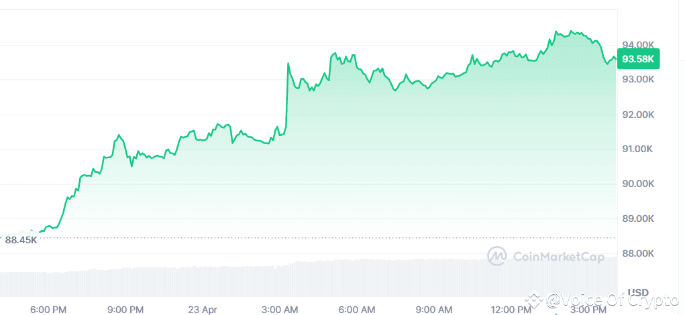
Task: Click the CoinMarketCap watermark text
Action: click(558, 257)
